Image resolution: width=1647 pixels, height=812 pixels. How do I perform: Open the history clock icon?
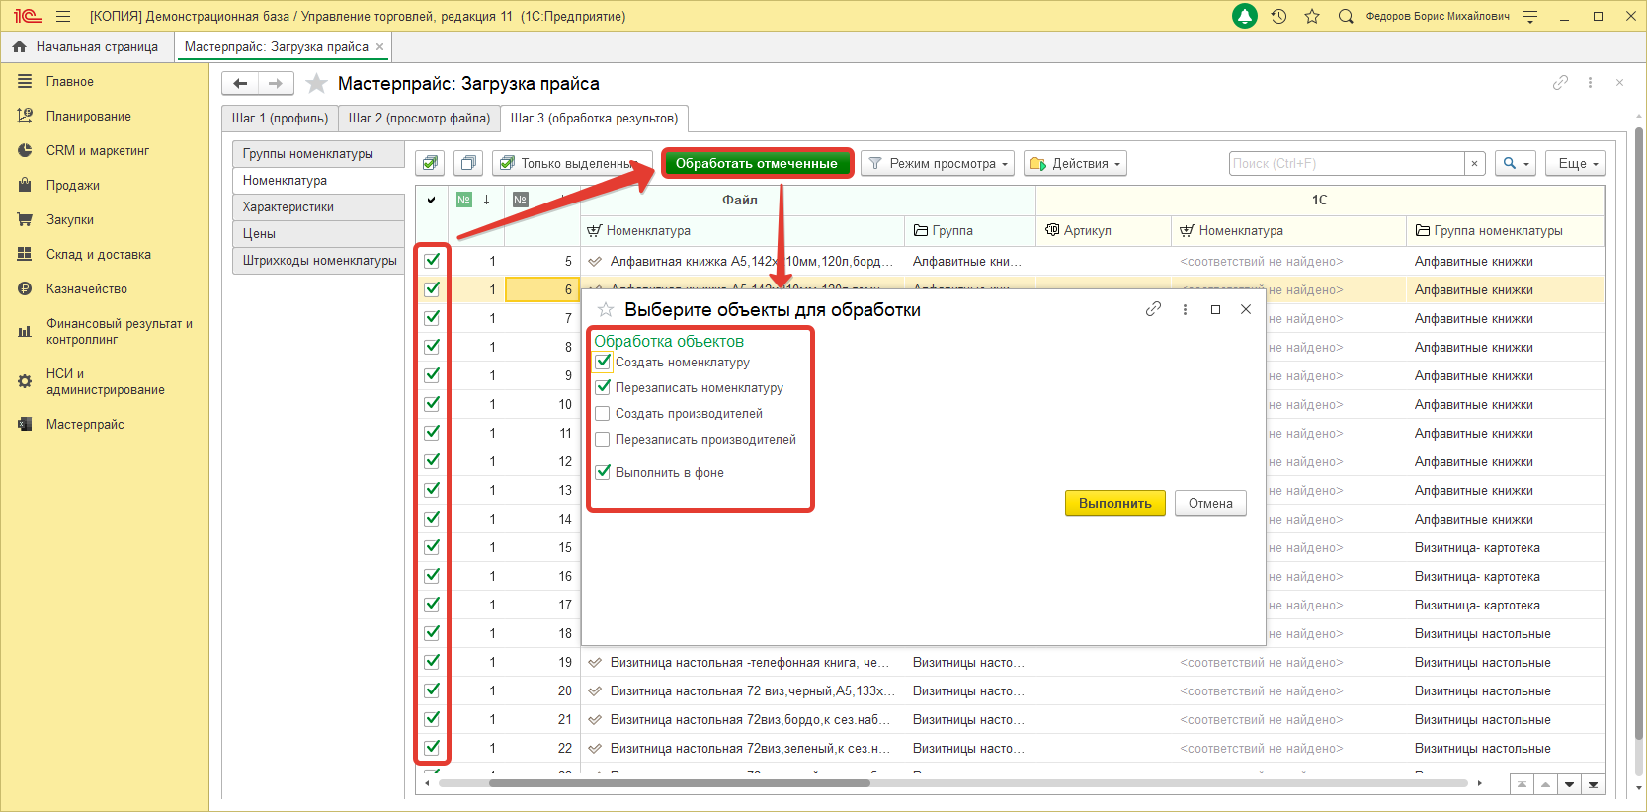coord(1278,17)
